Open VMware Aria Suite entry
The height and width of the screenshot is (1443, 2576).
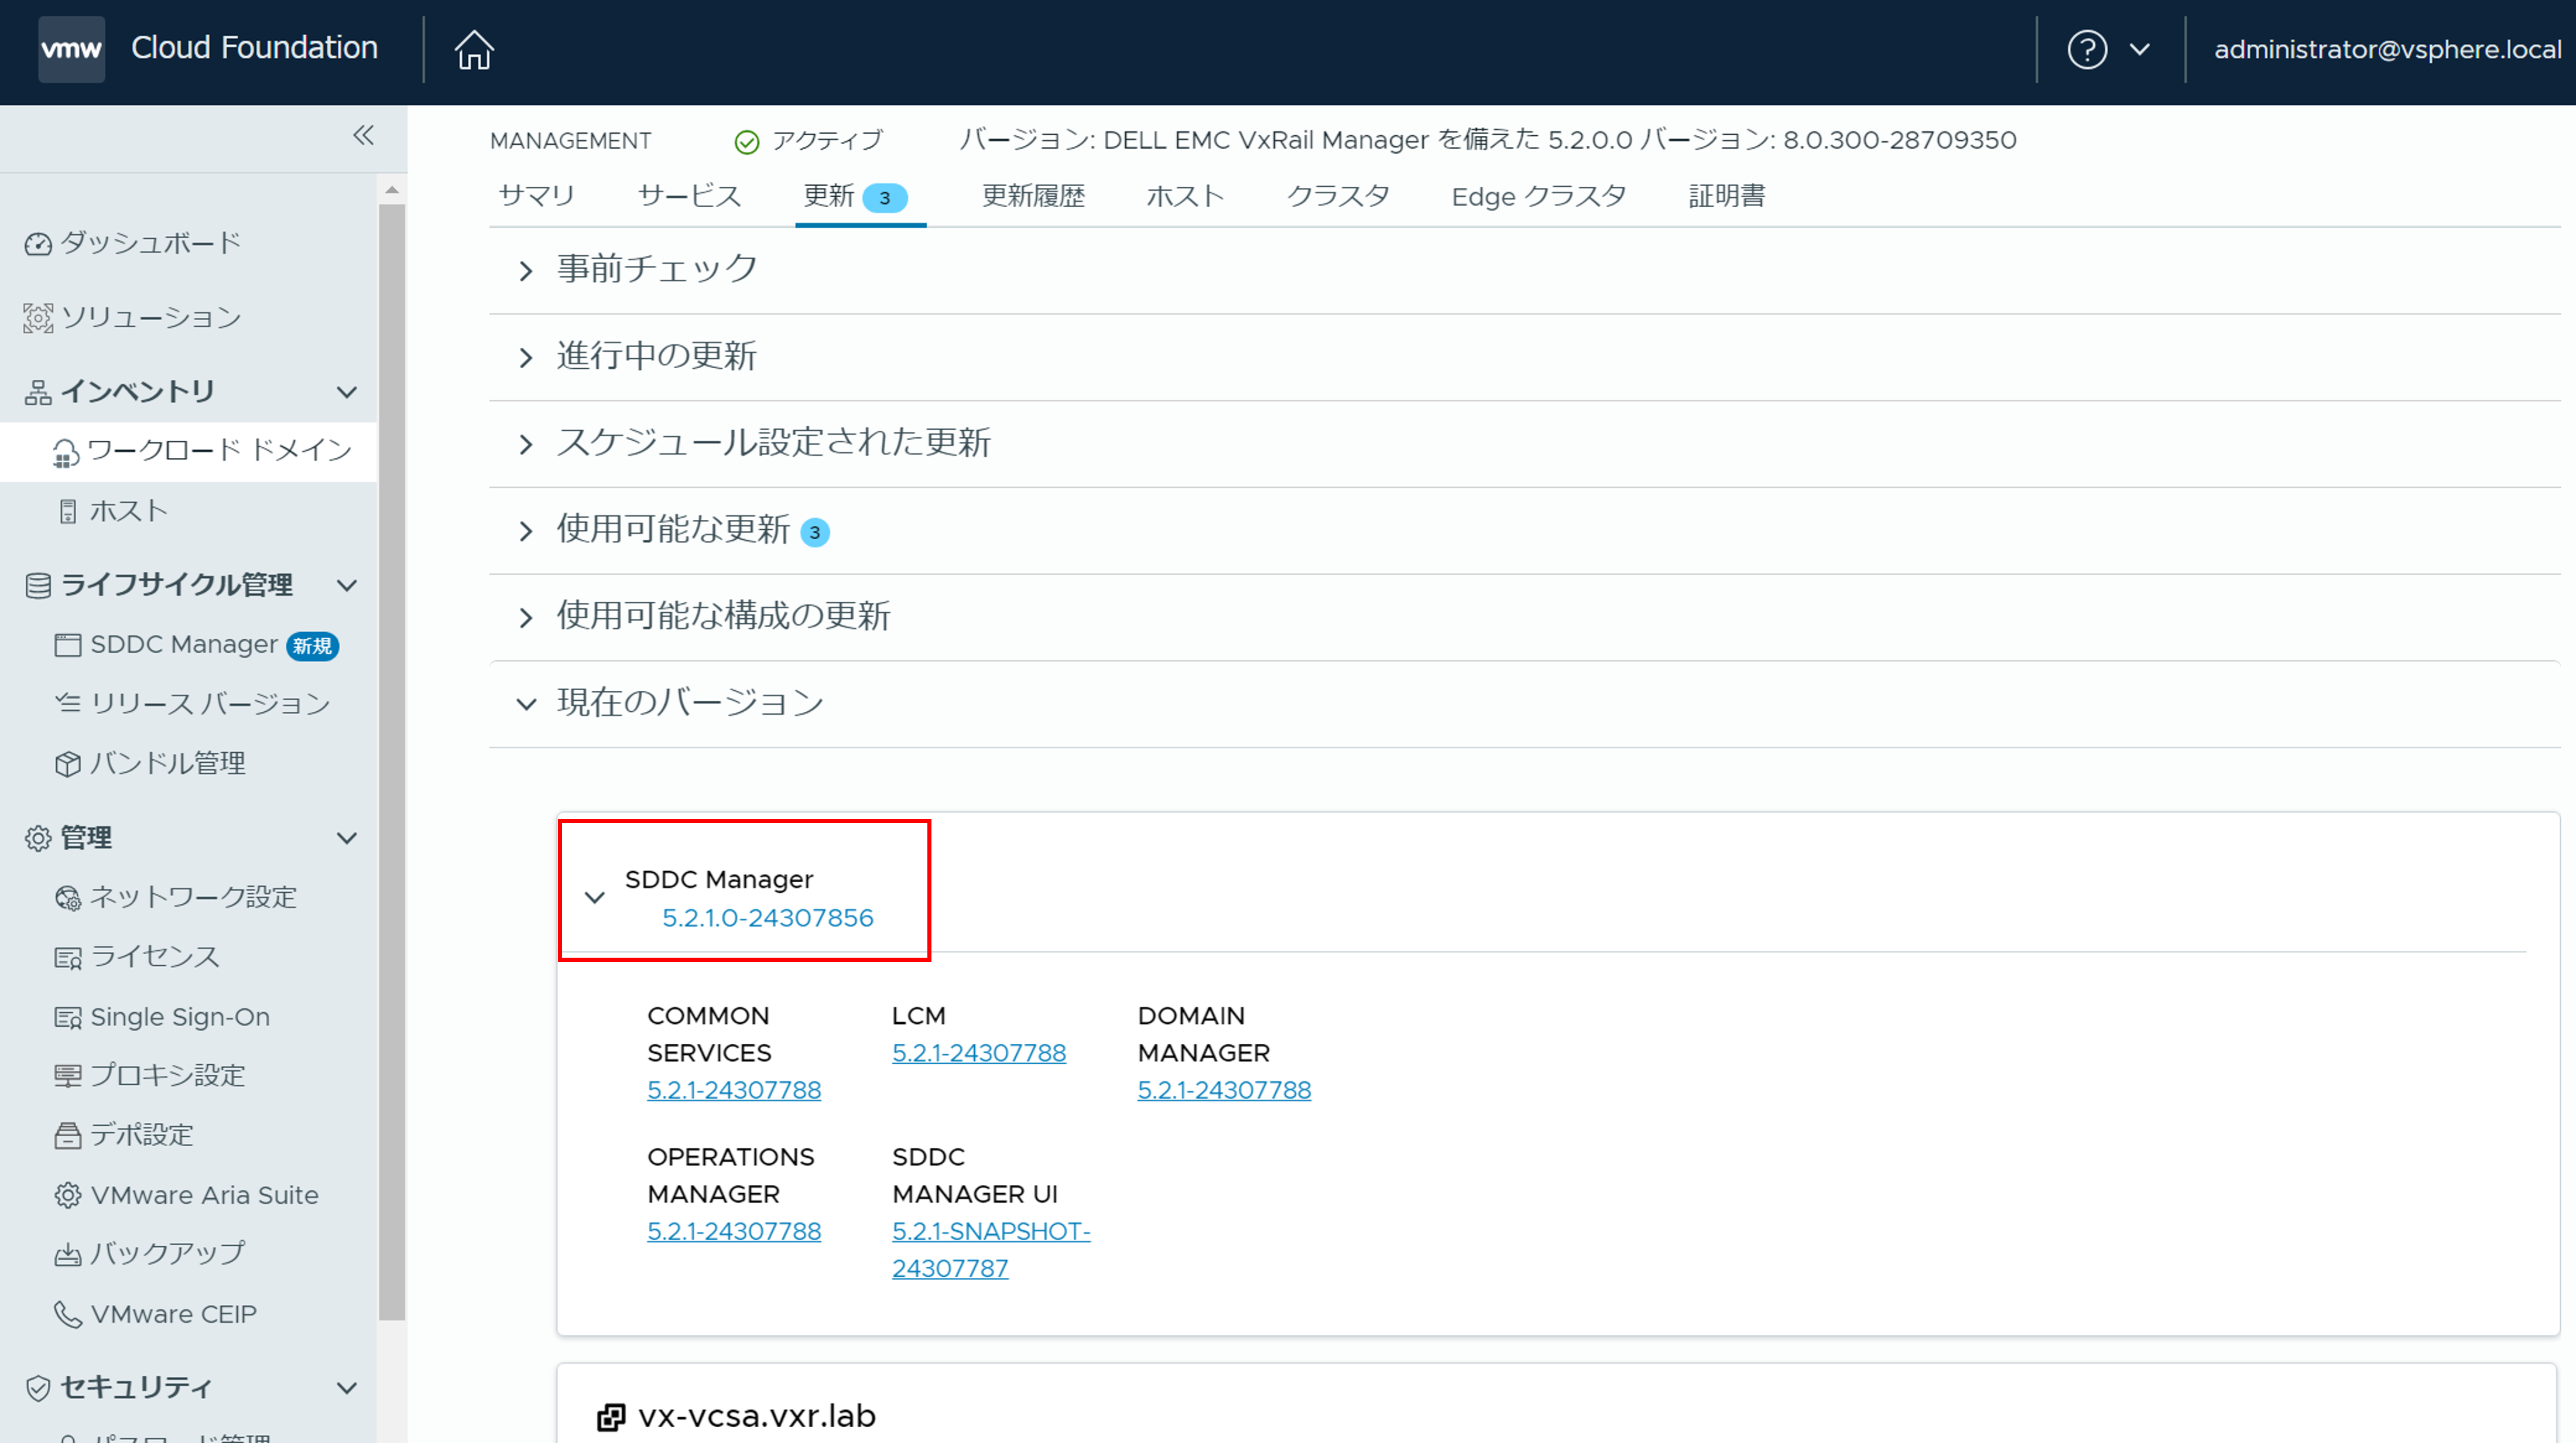click(x=204, y=1195)
